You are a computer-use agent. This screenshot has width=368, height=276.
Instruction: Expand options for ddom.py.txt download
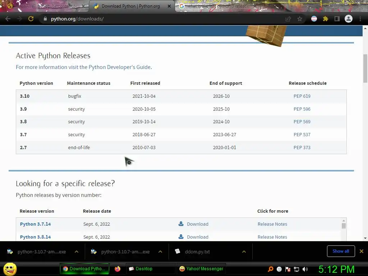244,252
